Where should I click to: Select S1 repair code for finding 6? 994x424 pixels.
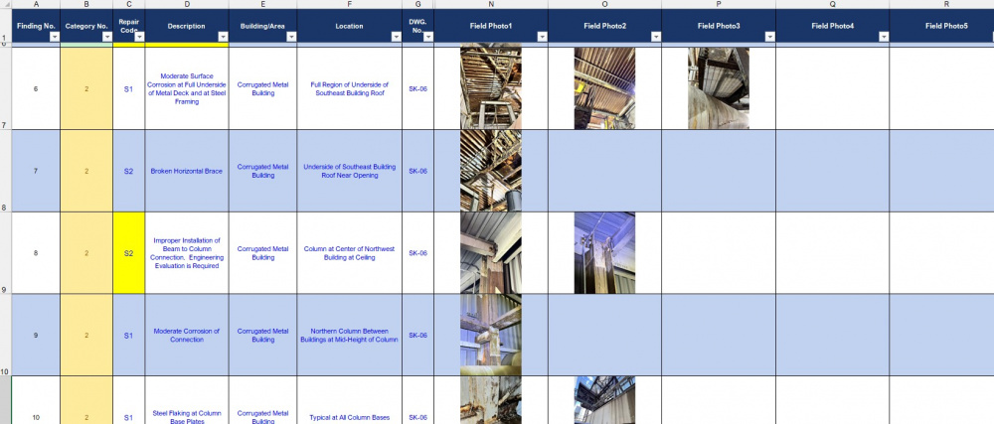click(128, 88)
